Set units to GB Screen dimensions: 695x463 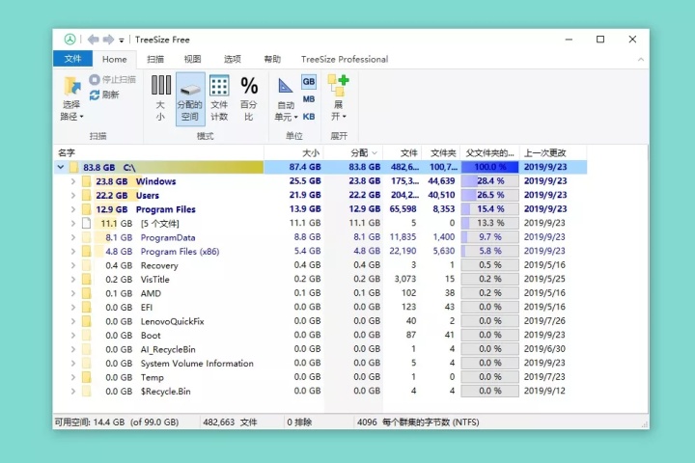click(x=309, y=82)
